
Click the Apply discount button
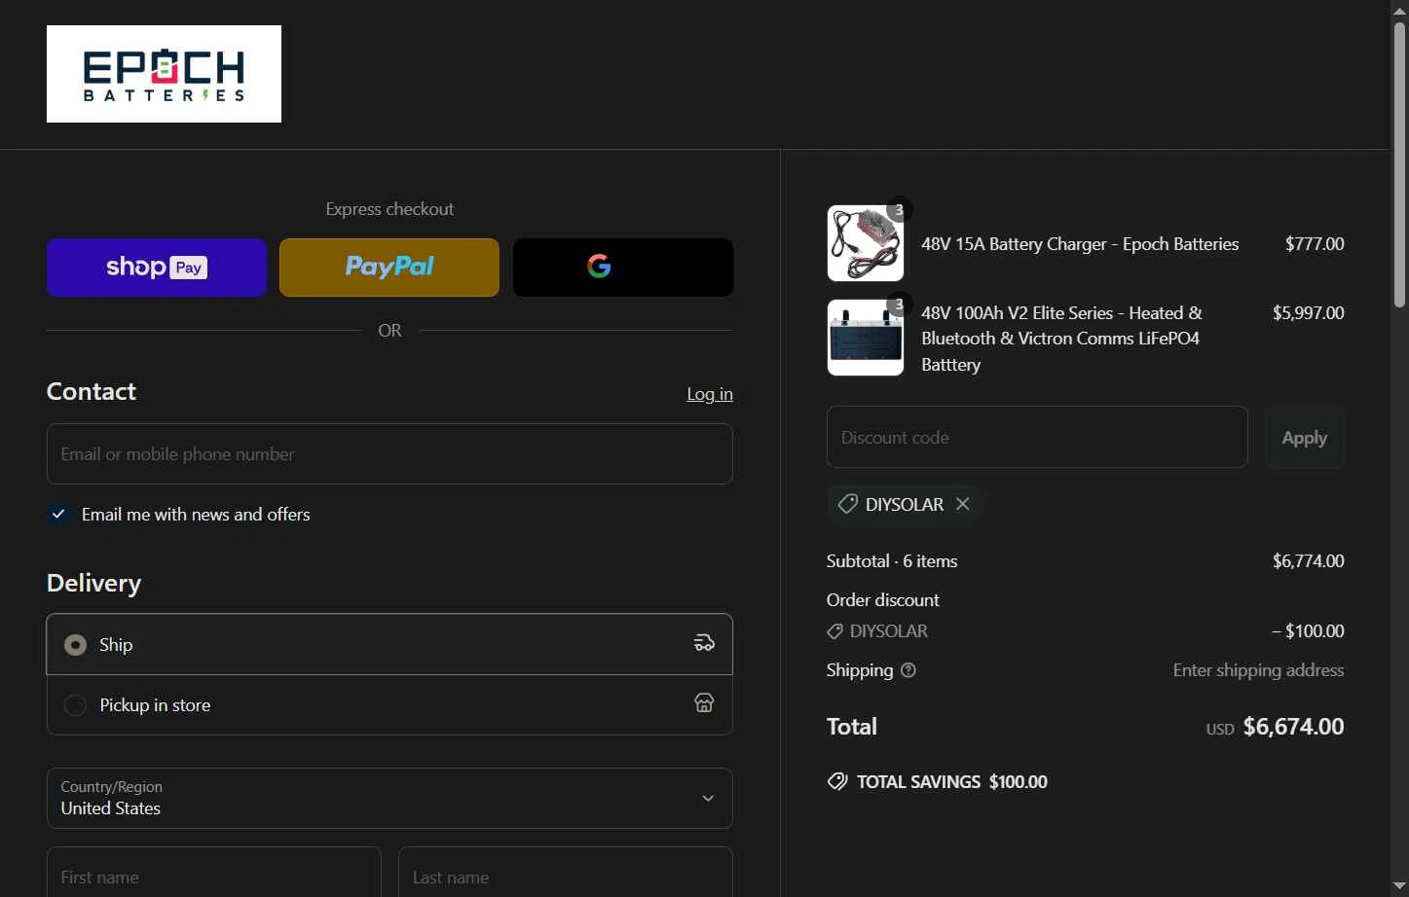(x=1304, y=438)
